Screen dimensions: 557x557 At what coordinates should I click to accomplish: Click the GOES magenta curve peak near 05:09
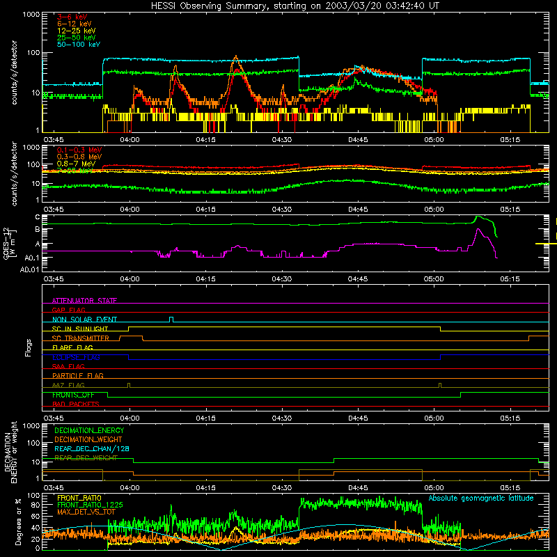pyautogui.click(x=478, y=230)
